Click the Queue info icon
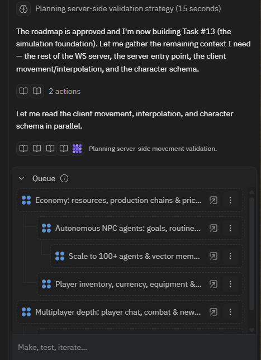261x360 pixels. tap(64, 178)
